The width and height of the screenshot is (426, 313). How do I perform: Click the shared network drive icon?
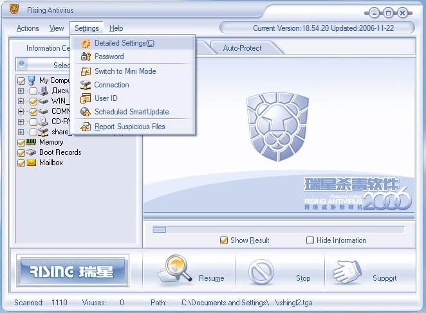tap(43, 132)
